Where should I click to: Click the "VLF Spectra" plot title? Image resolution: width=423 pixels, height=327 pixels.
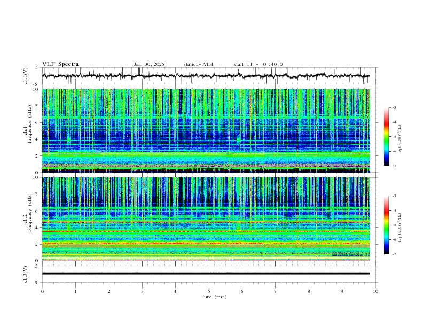[60, 64]
